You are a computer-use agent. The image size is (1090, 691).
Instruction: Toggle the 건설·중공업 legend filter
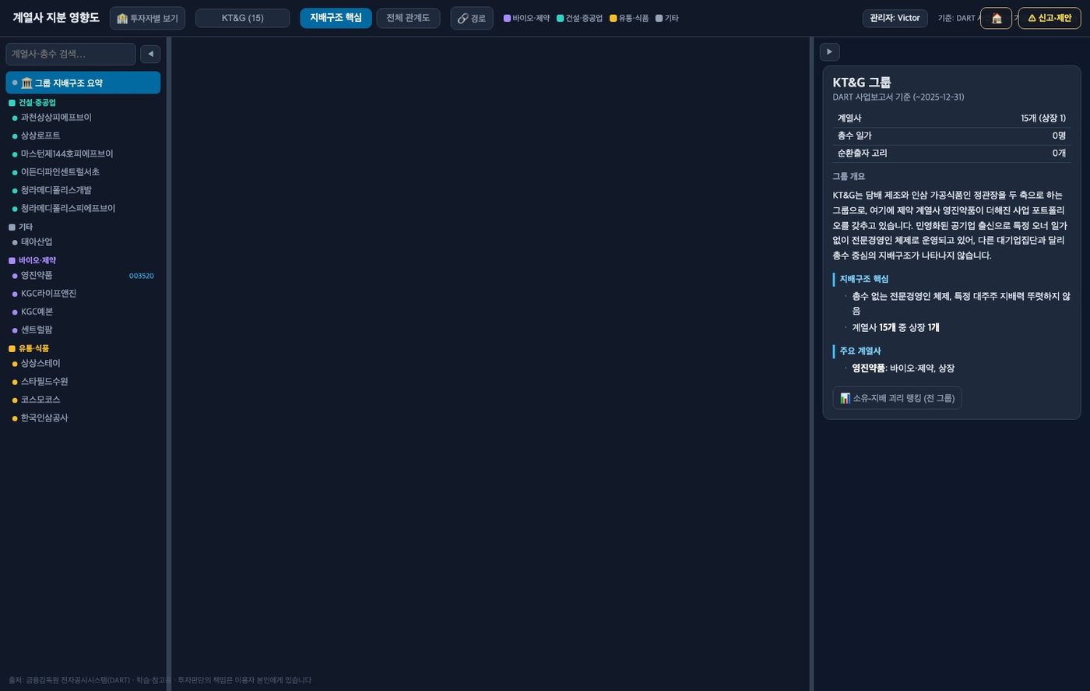[580, 18]
